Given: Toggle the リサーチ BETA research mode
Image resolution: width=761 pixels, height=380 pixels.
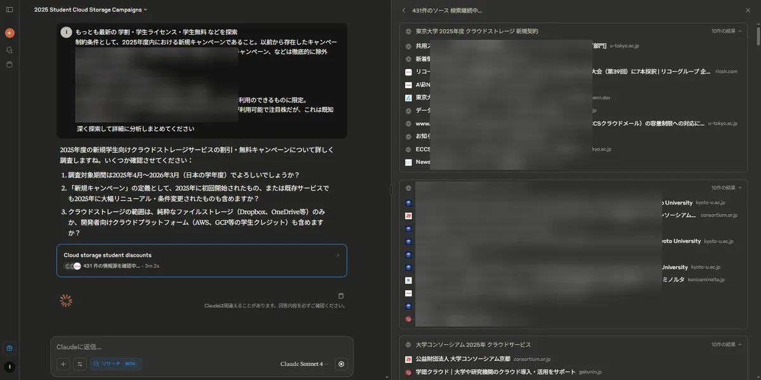Looking at the screenshot, I should tap(115, 364).
